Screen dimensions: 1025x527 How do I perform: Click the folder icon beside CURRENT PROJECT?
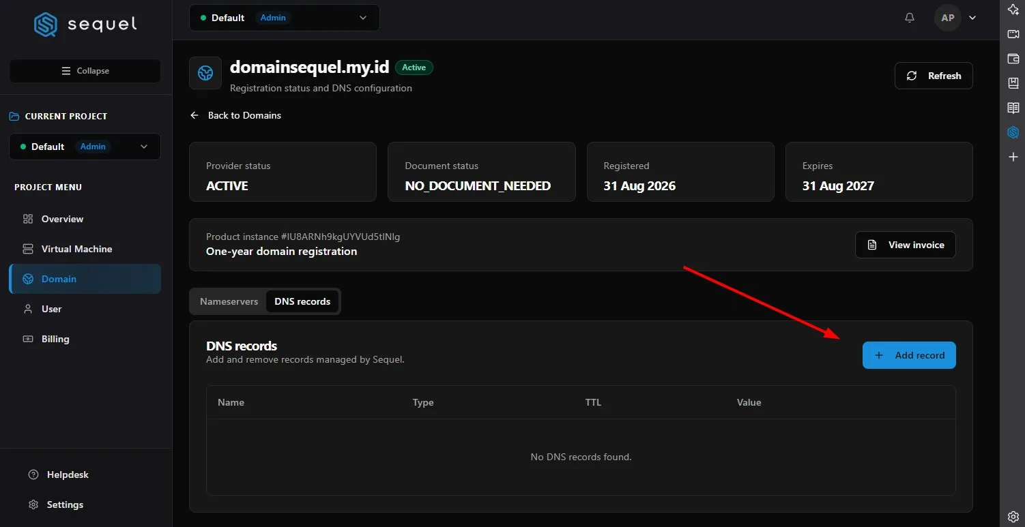[14, 117]
